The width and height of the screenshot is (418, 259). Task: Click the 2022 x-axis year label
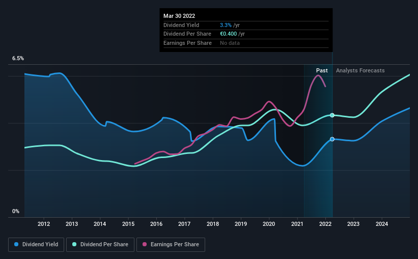325,224
